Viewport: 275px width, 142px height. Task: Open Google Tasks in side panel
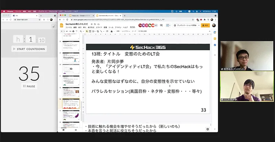point(215,45)
